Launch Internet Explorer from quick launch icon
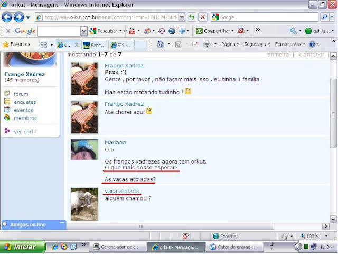This screenshot has width=338, height=254. tap(54, 247)
